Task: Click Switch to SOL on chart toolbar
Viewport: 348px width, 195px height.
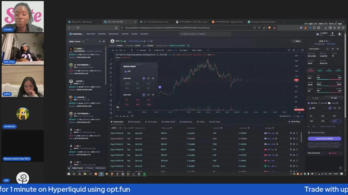Action: coord(159,50)
